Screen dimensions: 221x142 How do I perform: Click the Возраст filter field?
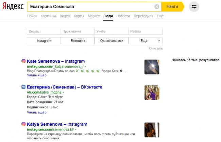44,31
